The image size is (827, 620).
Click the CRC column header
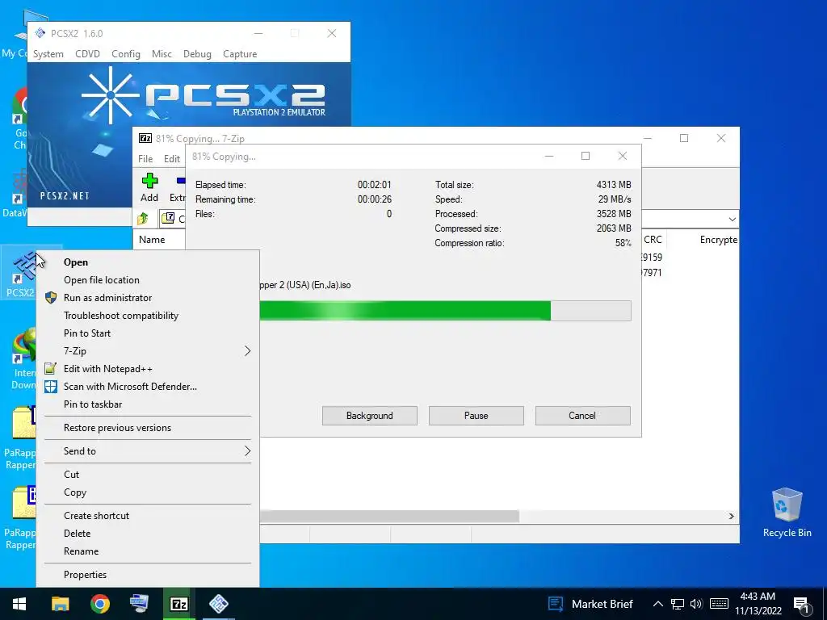click(653, 239)
